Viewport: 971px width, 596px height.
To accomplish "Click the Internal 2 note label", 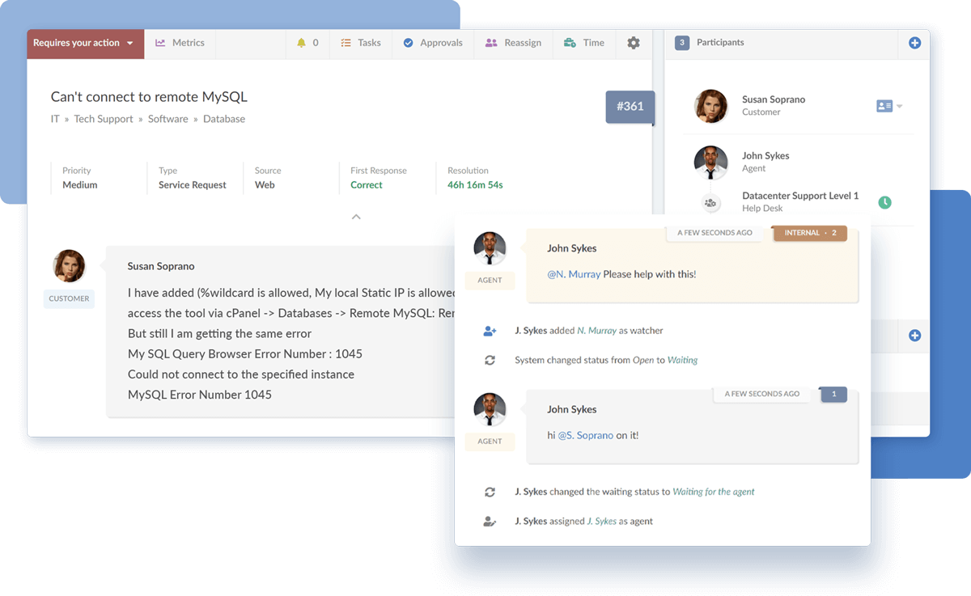I will (x=809, y=233).
